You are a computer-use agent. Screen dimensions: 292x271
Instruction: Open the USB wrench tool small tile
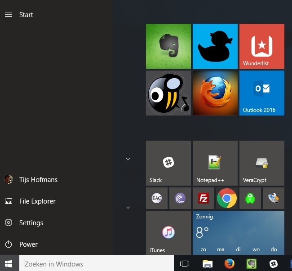click(x=274, y=198)
